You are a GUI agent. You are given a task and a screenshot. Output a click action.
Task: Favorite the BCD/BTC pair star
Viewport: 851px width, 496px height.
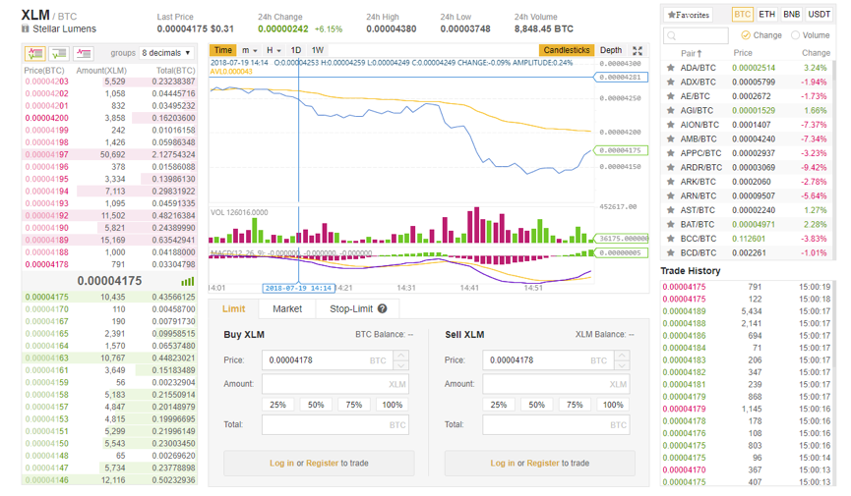(671, 252)
